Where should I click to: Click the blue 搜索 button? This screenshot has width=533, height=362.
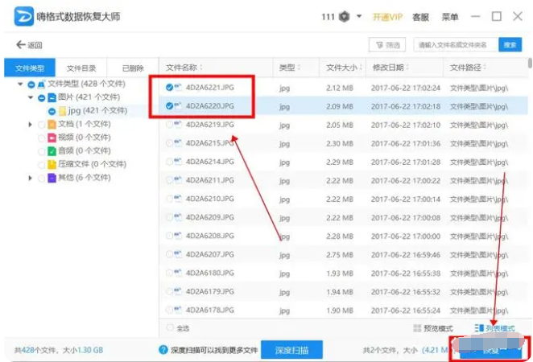point(510,45)
